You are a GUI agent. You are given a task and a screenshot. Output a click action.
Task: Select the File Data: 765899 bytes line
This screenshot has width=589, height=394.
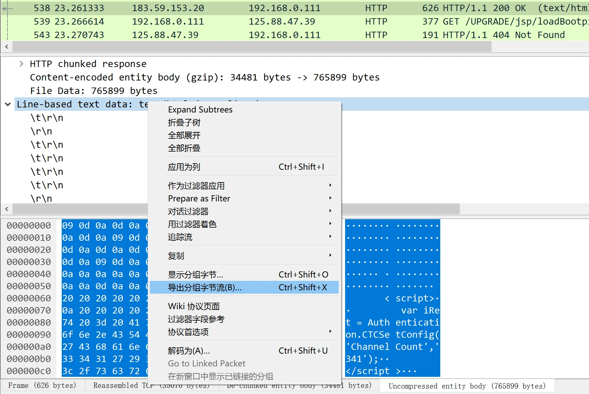click(94, 91)
